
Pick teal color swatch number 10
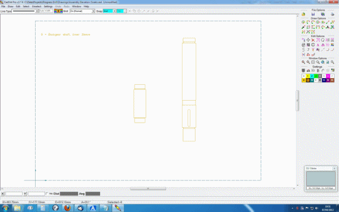(312, 80)
